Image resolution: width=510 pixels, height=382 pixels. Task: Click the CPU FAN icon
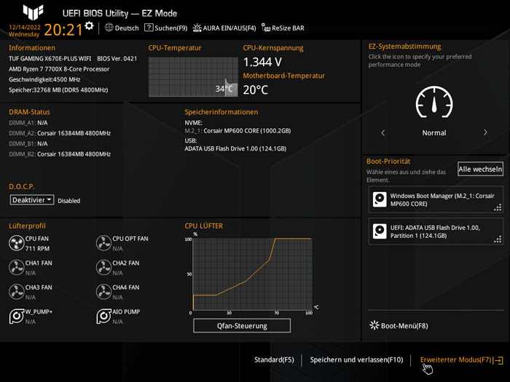click(16, 243)
